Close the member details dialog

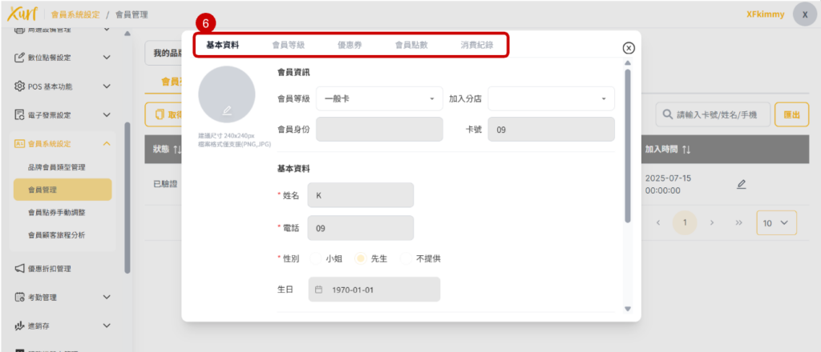pyautogui.click(x=629, y=48)
